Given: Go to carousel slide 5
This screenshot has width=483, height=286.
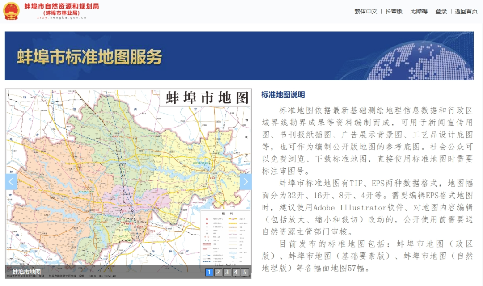Looking at the screenshot, I should [x=245, y=272].
